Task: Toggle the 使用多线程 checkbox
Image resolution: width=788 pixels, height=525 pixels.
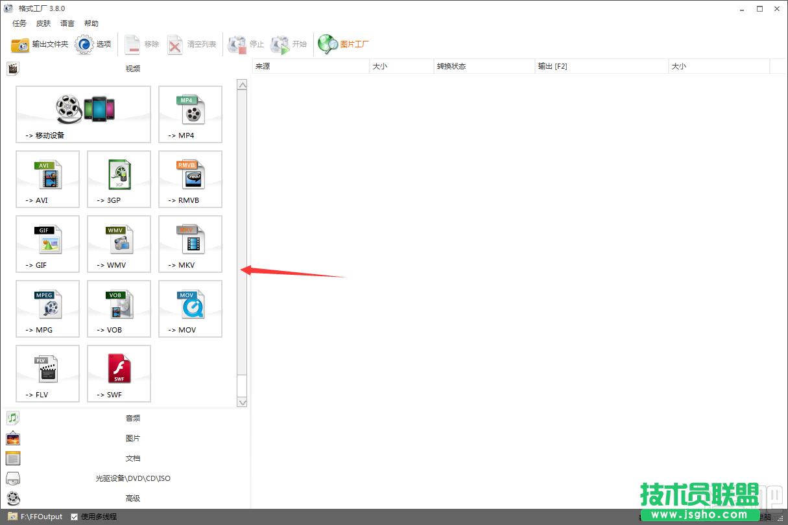Action: coord(75,517)
